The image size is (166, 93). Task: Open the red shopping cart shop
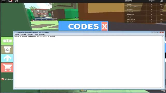tap(7, 67)
